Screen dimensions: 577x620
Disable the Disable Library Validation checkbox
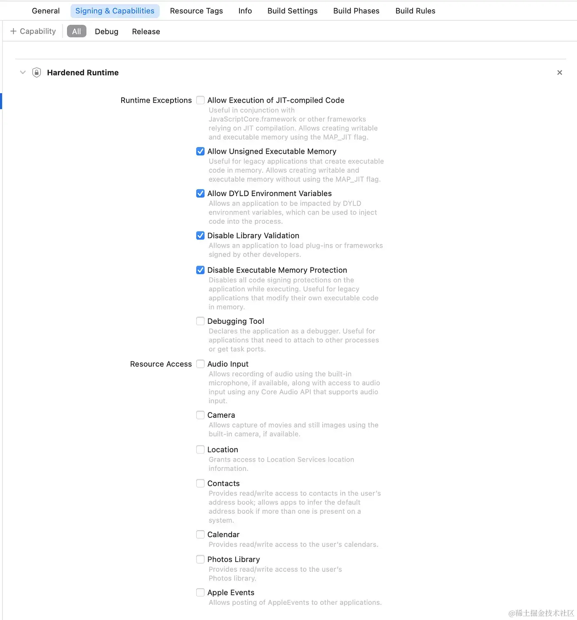(200, 235)
